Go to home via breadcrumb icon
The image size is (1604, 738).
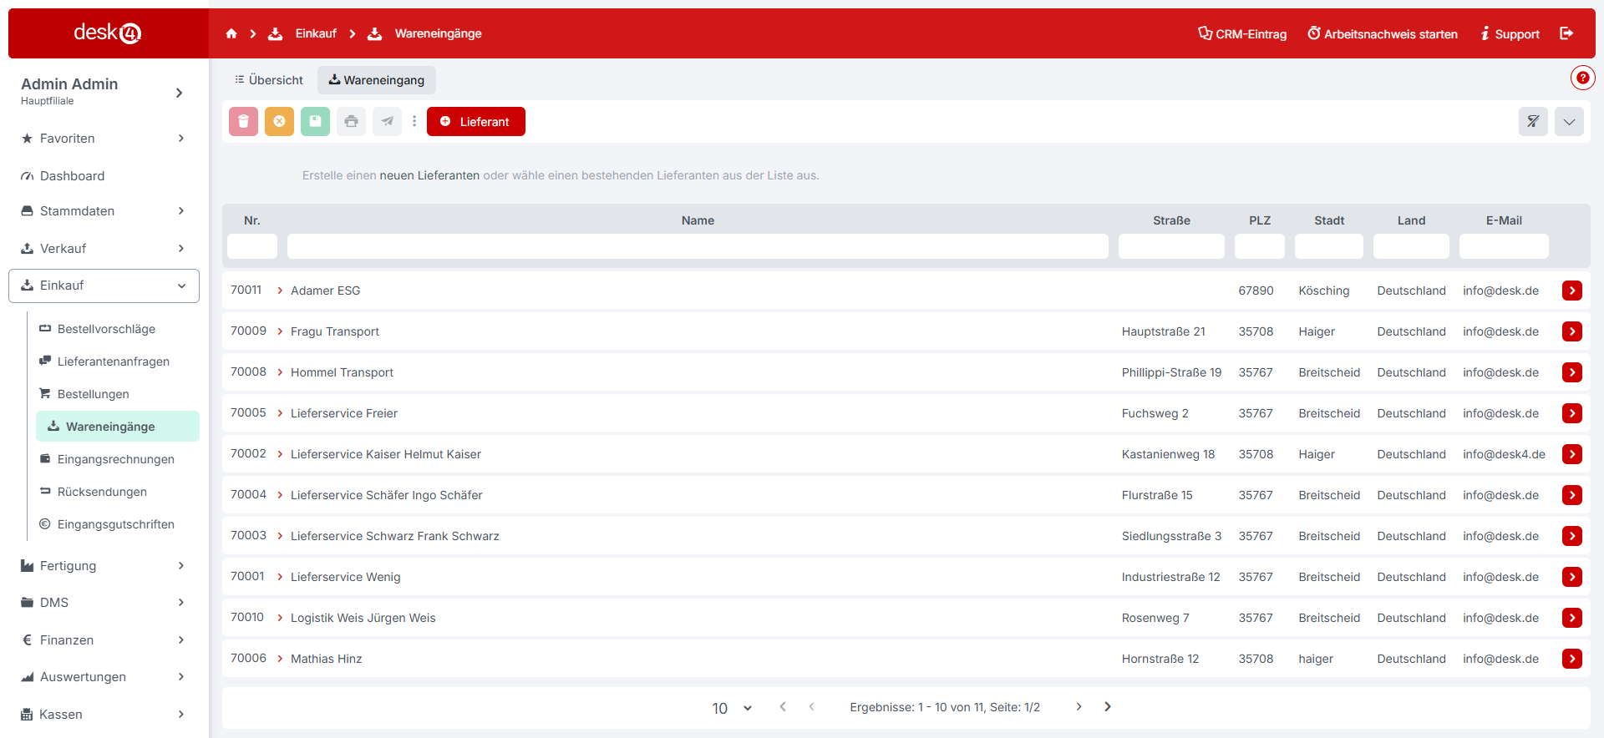click(231, 33)
